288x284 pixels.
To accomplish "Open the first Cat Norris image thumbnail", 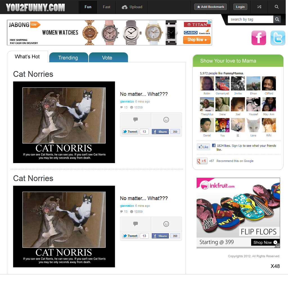I will [x=64, y=122].
